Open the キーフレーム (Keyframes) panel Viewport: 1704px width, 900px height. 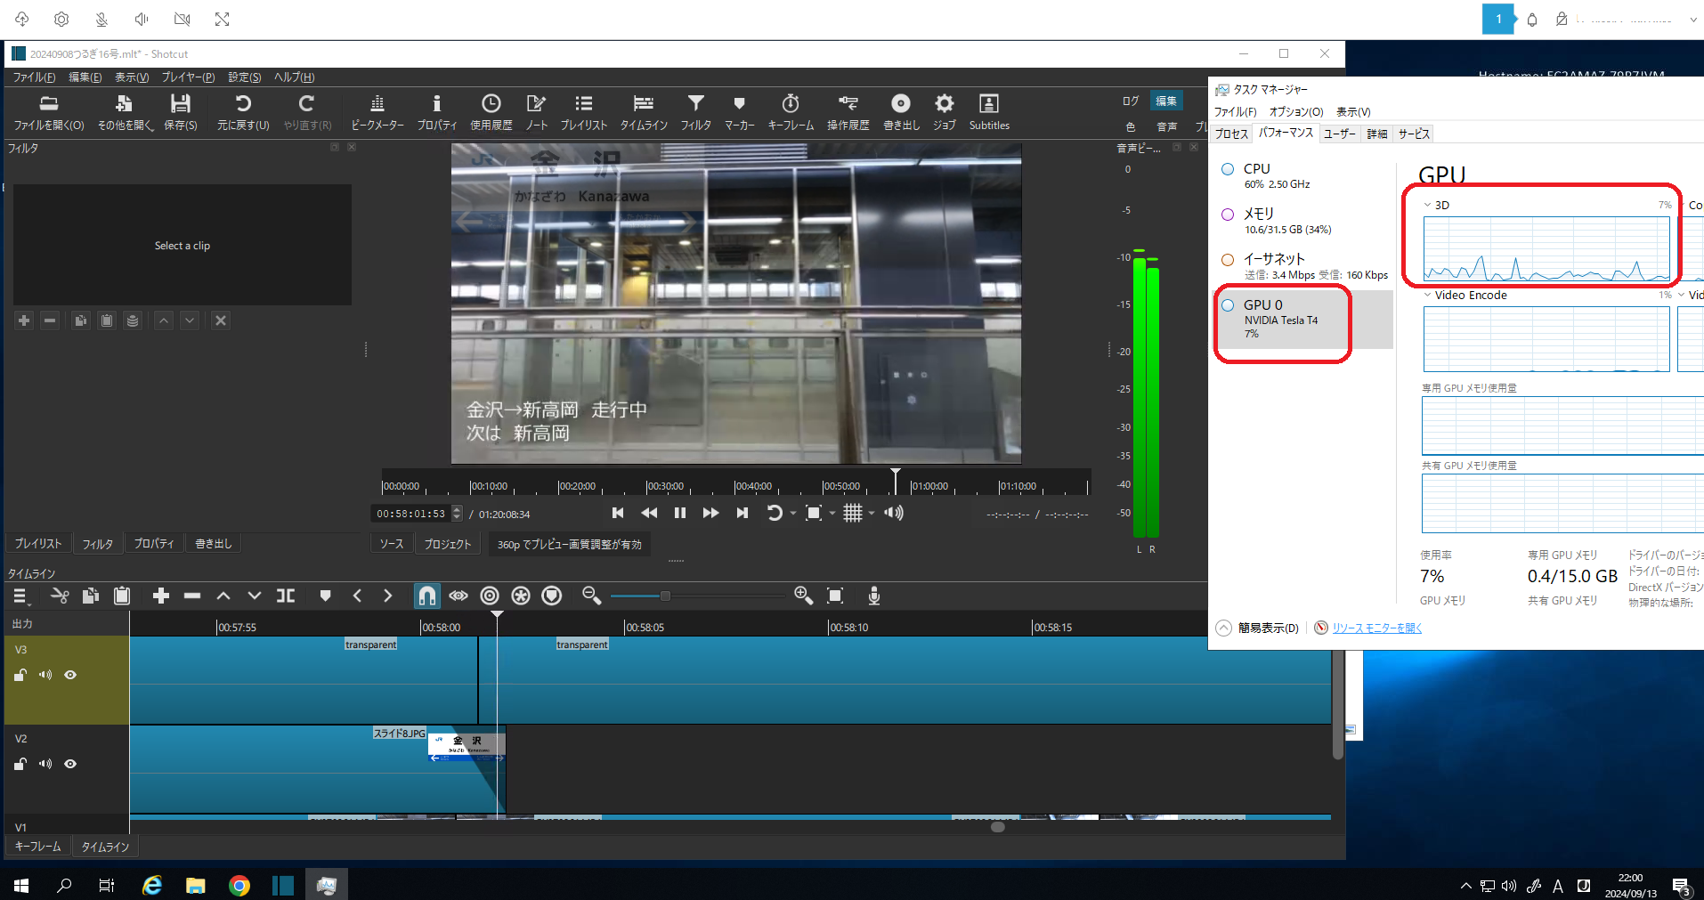click(790, 112)
